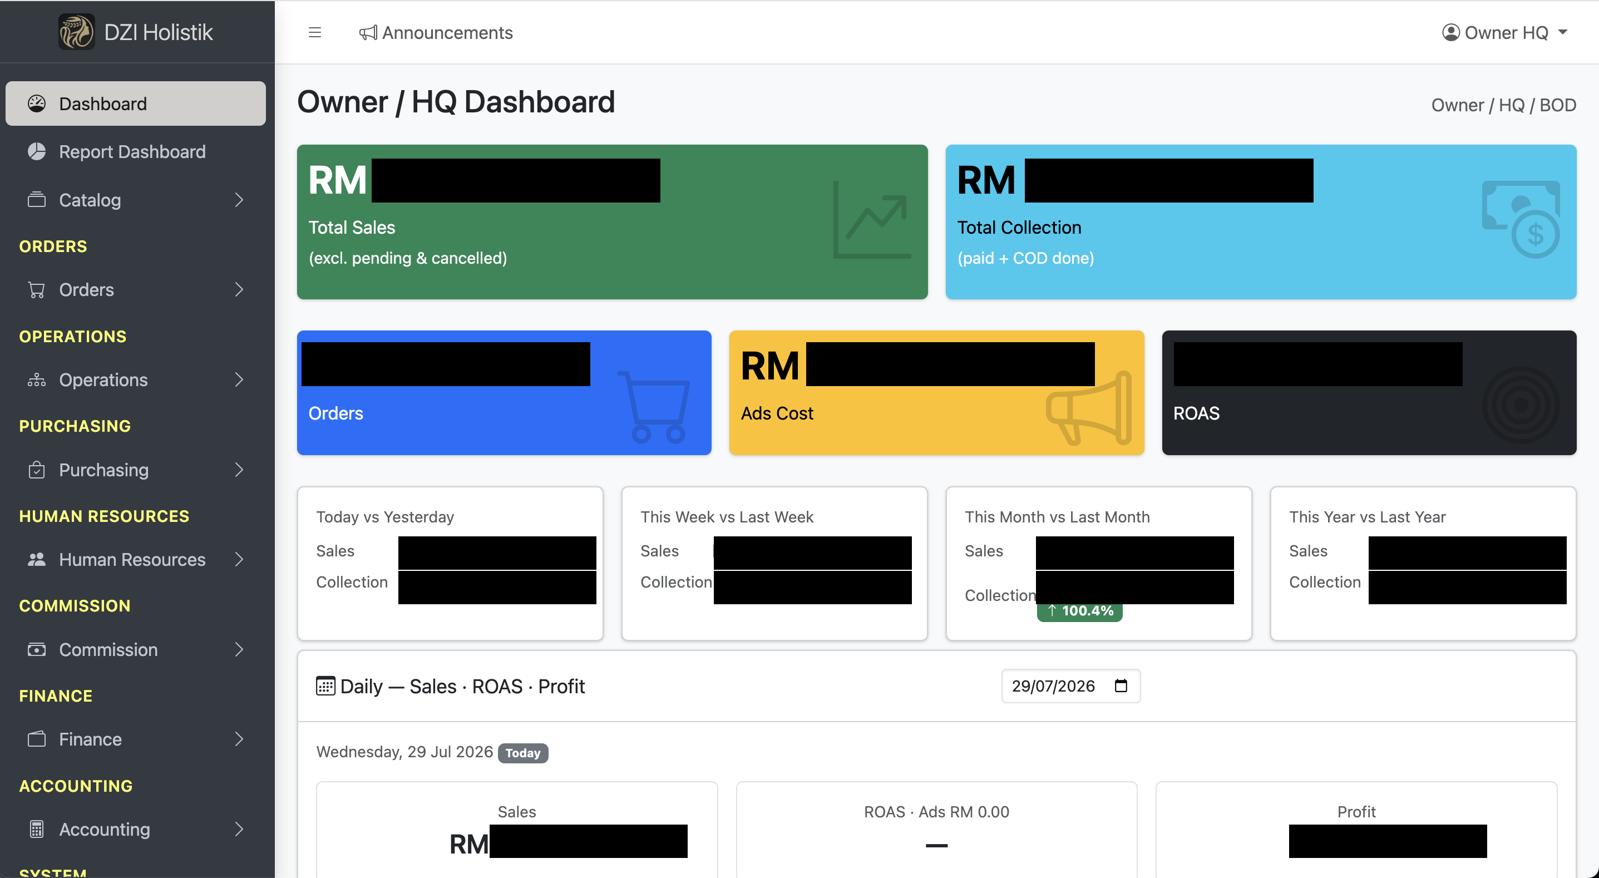Viewport: 1599px width, 878px height.
Task: Click the 'Owner / HQ / BOD' breadcrumb text
Action: coord(1503,105)
